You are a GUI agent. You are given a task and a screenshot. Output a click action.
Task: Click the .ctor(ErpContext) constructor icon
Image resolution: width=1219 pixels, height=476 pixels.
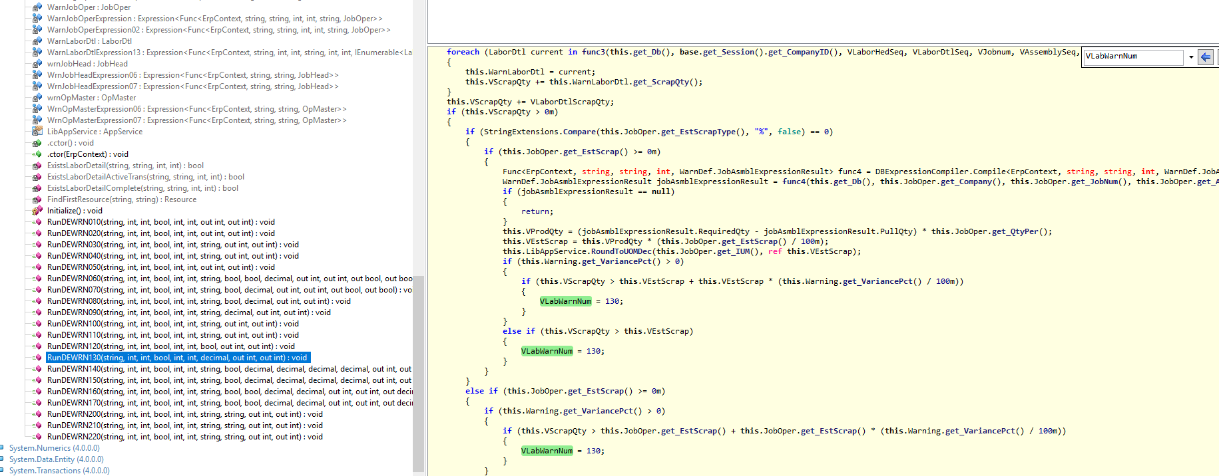tap(37, 154)
